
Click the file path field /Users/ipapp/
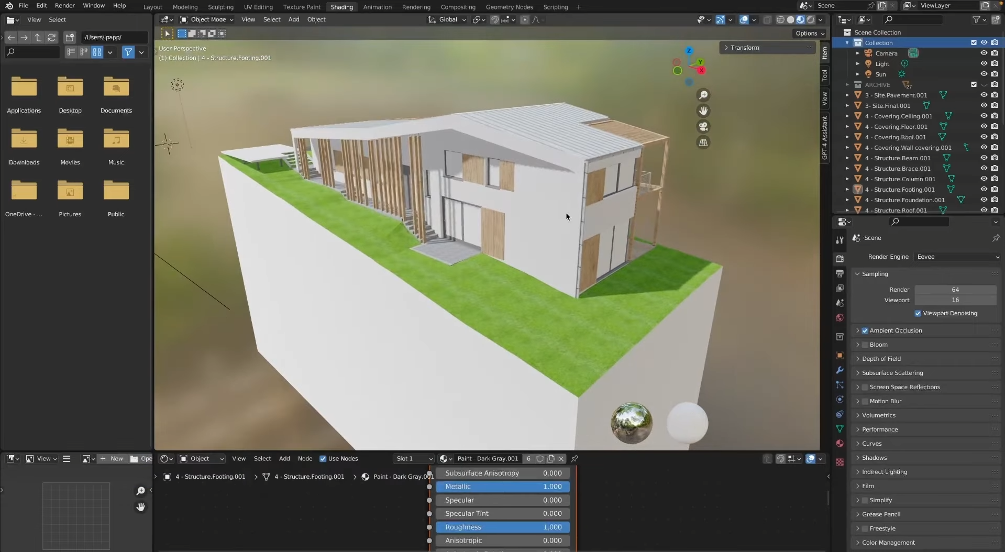[115, 37]
